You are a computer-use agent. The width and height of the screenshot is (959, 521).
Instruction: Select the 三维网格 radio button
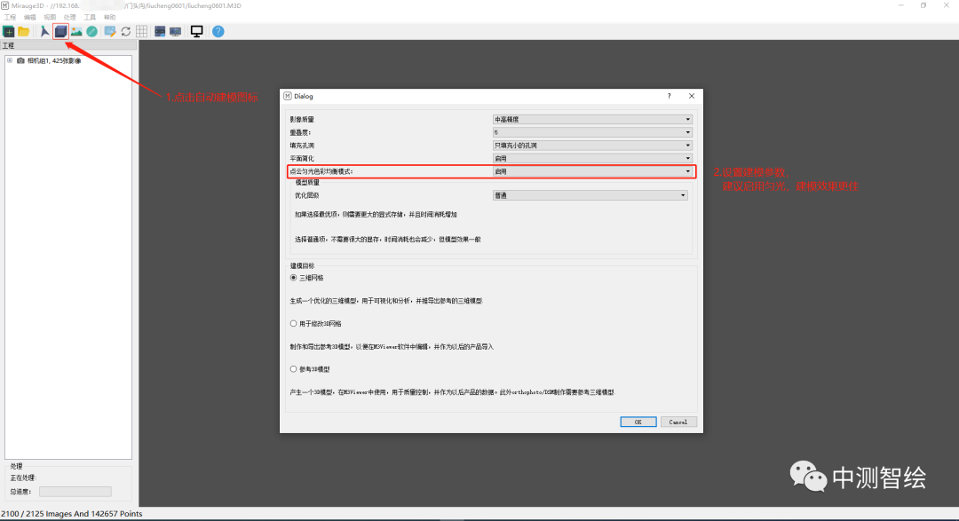(294, 278)
